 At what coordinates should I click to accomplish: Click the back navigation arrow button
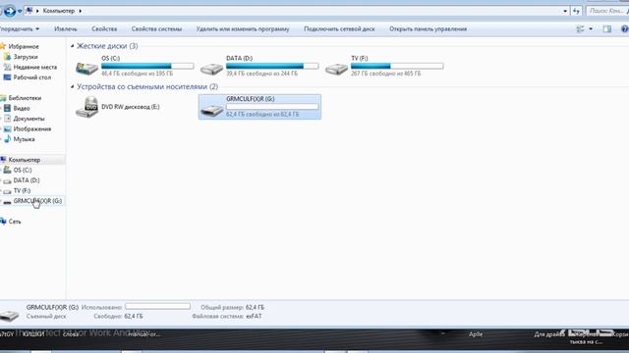(x=9, y=11)
